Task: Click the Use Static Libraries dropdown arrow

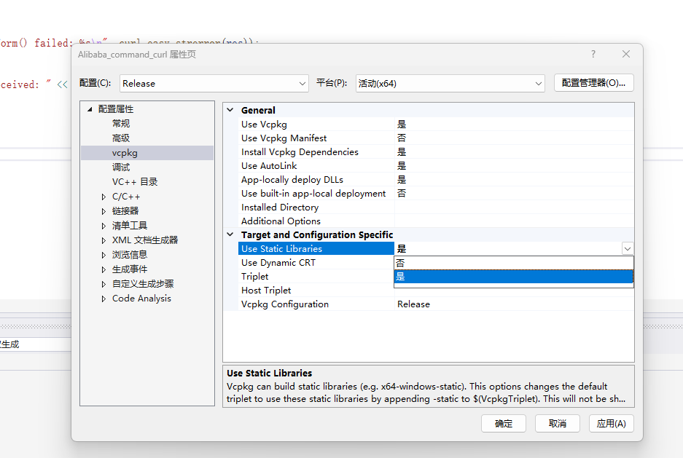Action: pyautogui.click(x=627, y=249)
